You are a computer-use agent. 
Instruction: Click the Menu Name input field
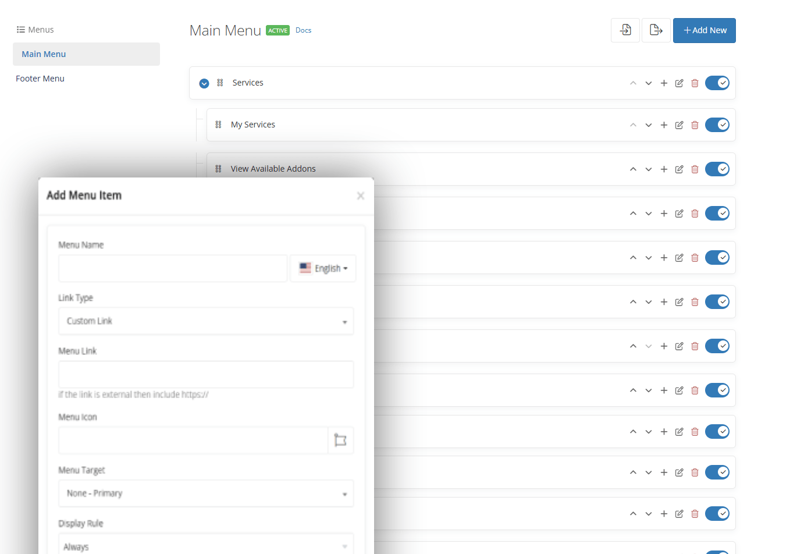click(x=173, y=268)
